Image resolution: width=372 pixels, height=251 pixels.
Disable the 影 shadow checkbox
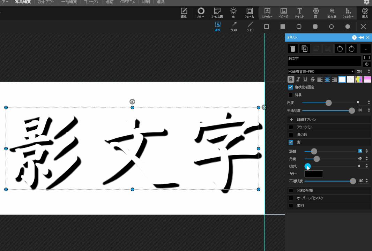(291, 142)
